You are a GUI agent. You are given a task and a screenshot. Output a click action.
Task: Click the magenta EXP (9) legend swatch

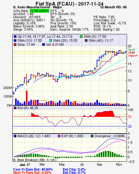tap(59, 136)
